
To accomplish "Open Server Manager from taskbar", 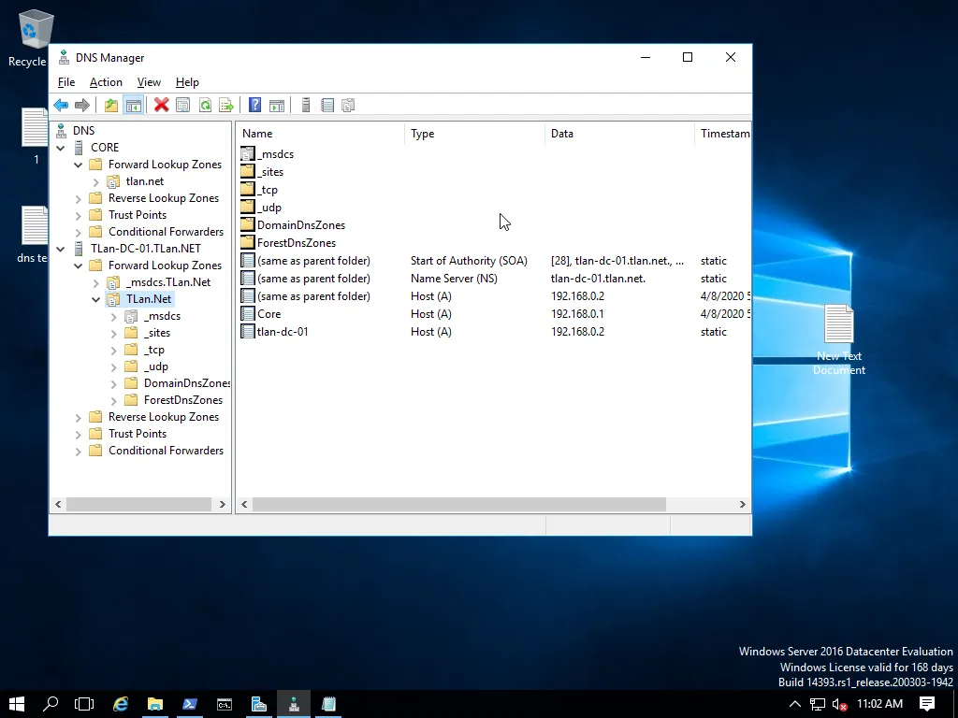I will [x=259, y=704].
